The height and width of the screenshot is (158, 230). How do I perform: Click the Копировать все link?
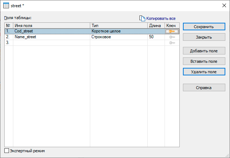coord(161,18)
